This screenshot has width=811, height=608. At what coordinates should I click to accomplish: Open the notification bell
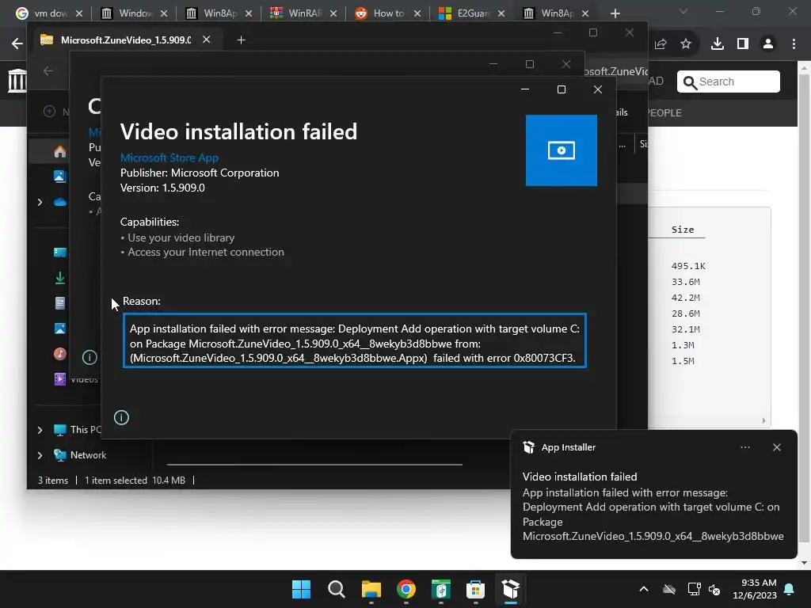(790, 589)
